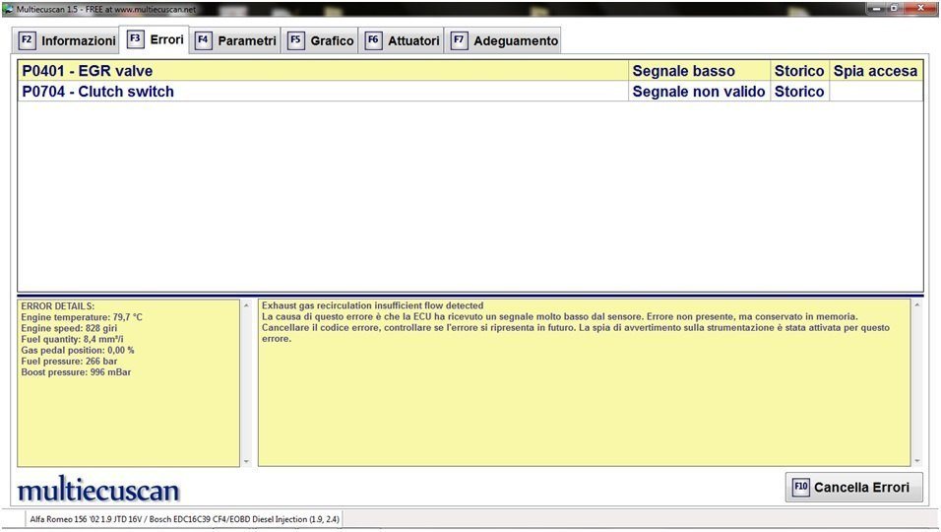
Task: Switch to the Parametri tab
Action: (235, 40)
